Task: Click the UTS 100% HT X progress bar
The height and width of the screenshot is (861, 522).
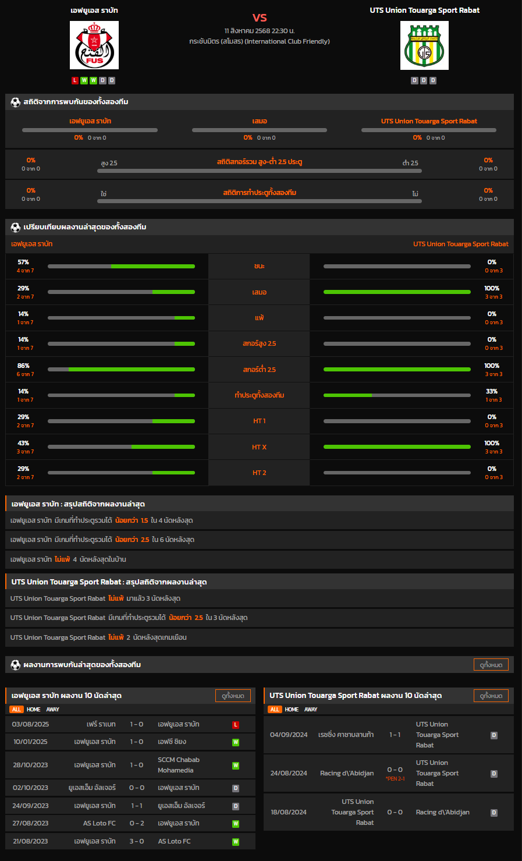Action: tap(397, 447)
